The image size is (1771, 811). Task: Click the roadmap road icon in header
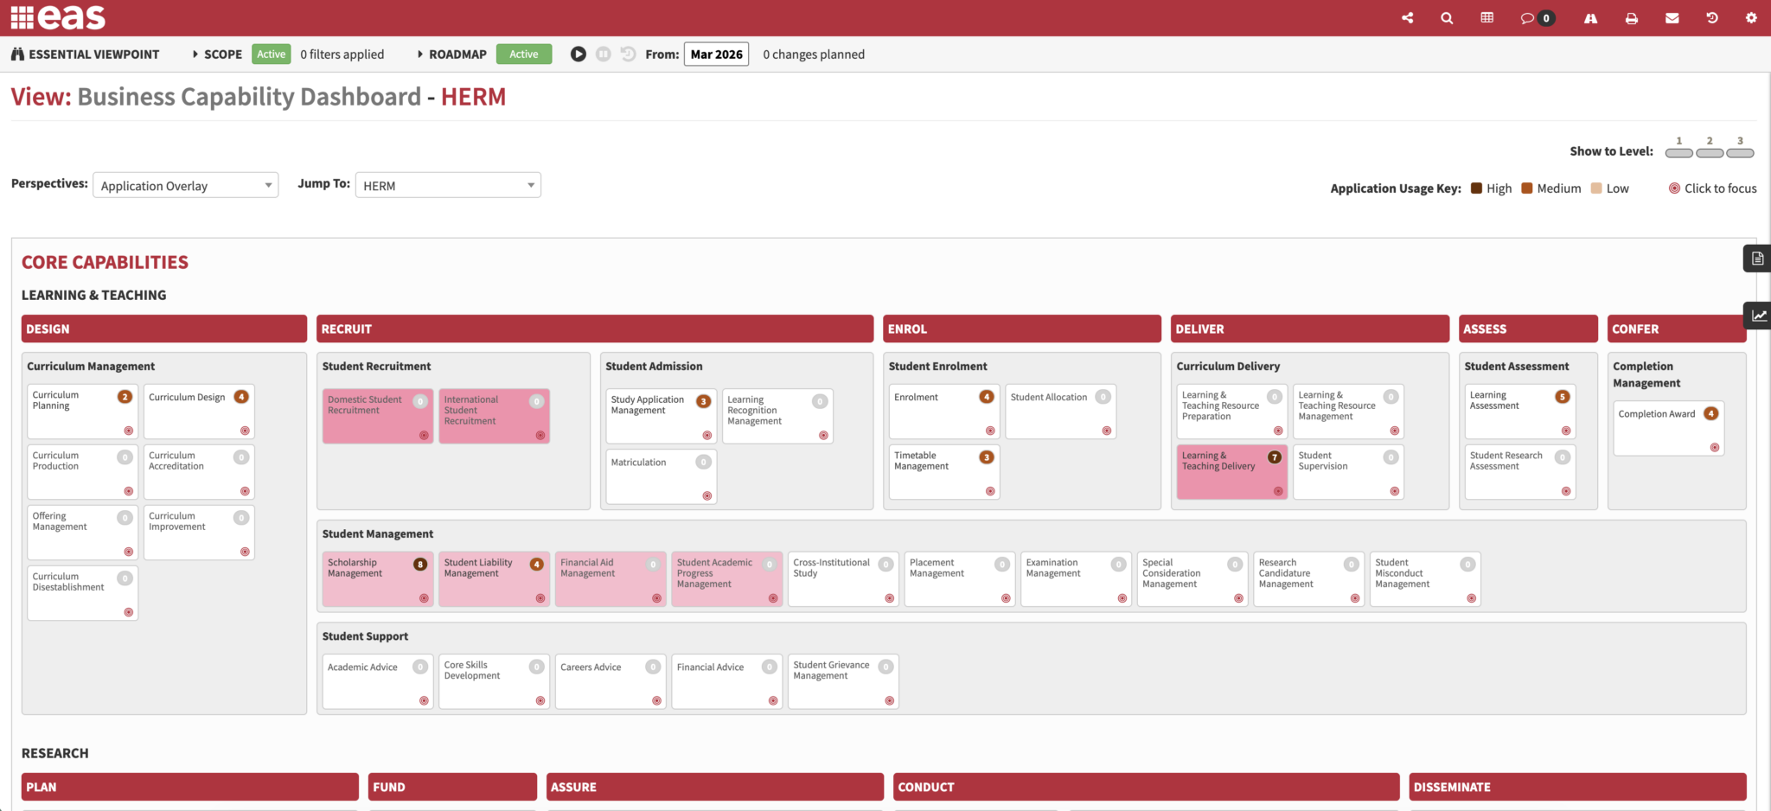tap(1590, 17)
